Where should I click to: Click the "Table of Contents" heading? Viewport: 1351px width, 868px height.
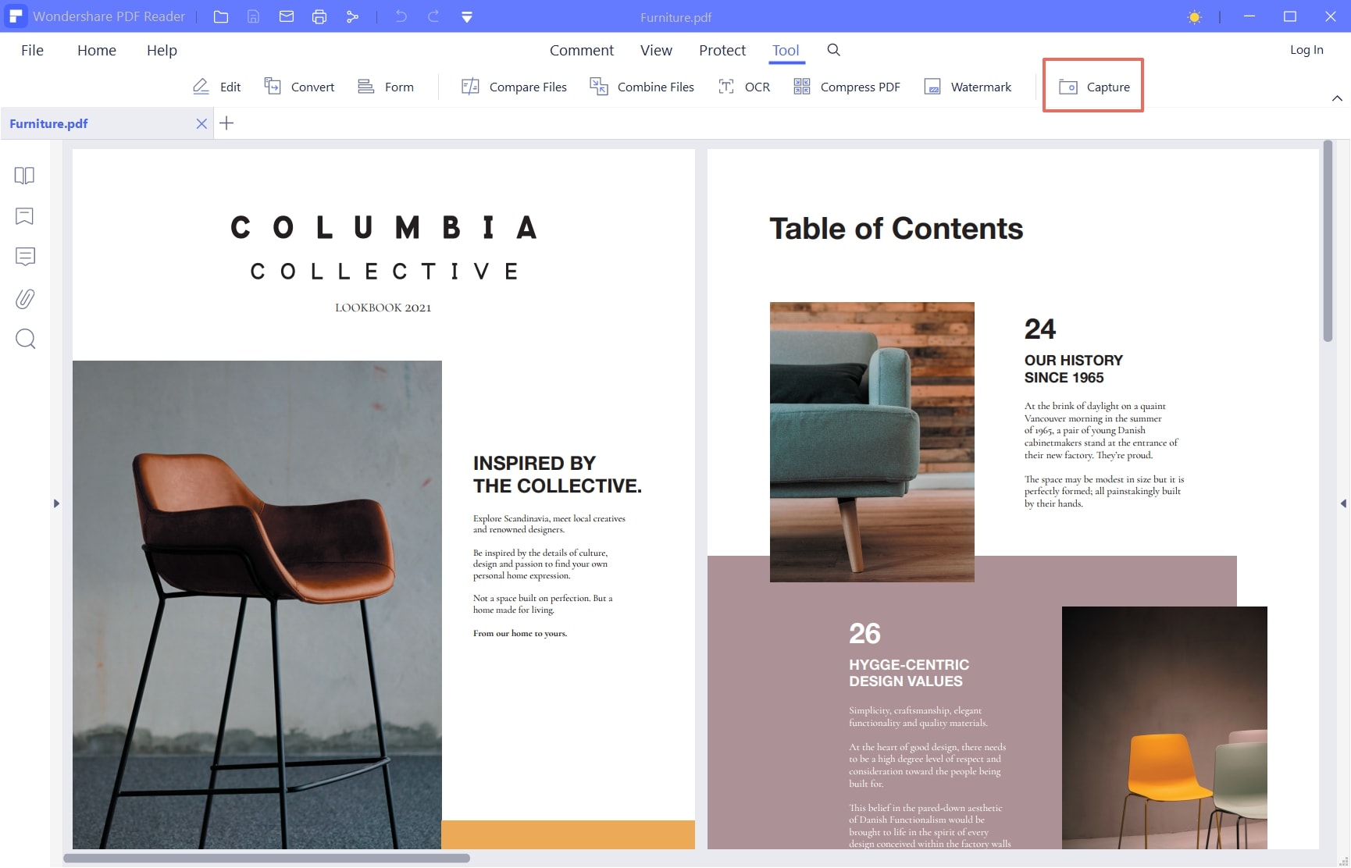(896, 229)
